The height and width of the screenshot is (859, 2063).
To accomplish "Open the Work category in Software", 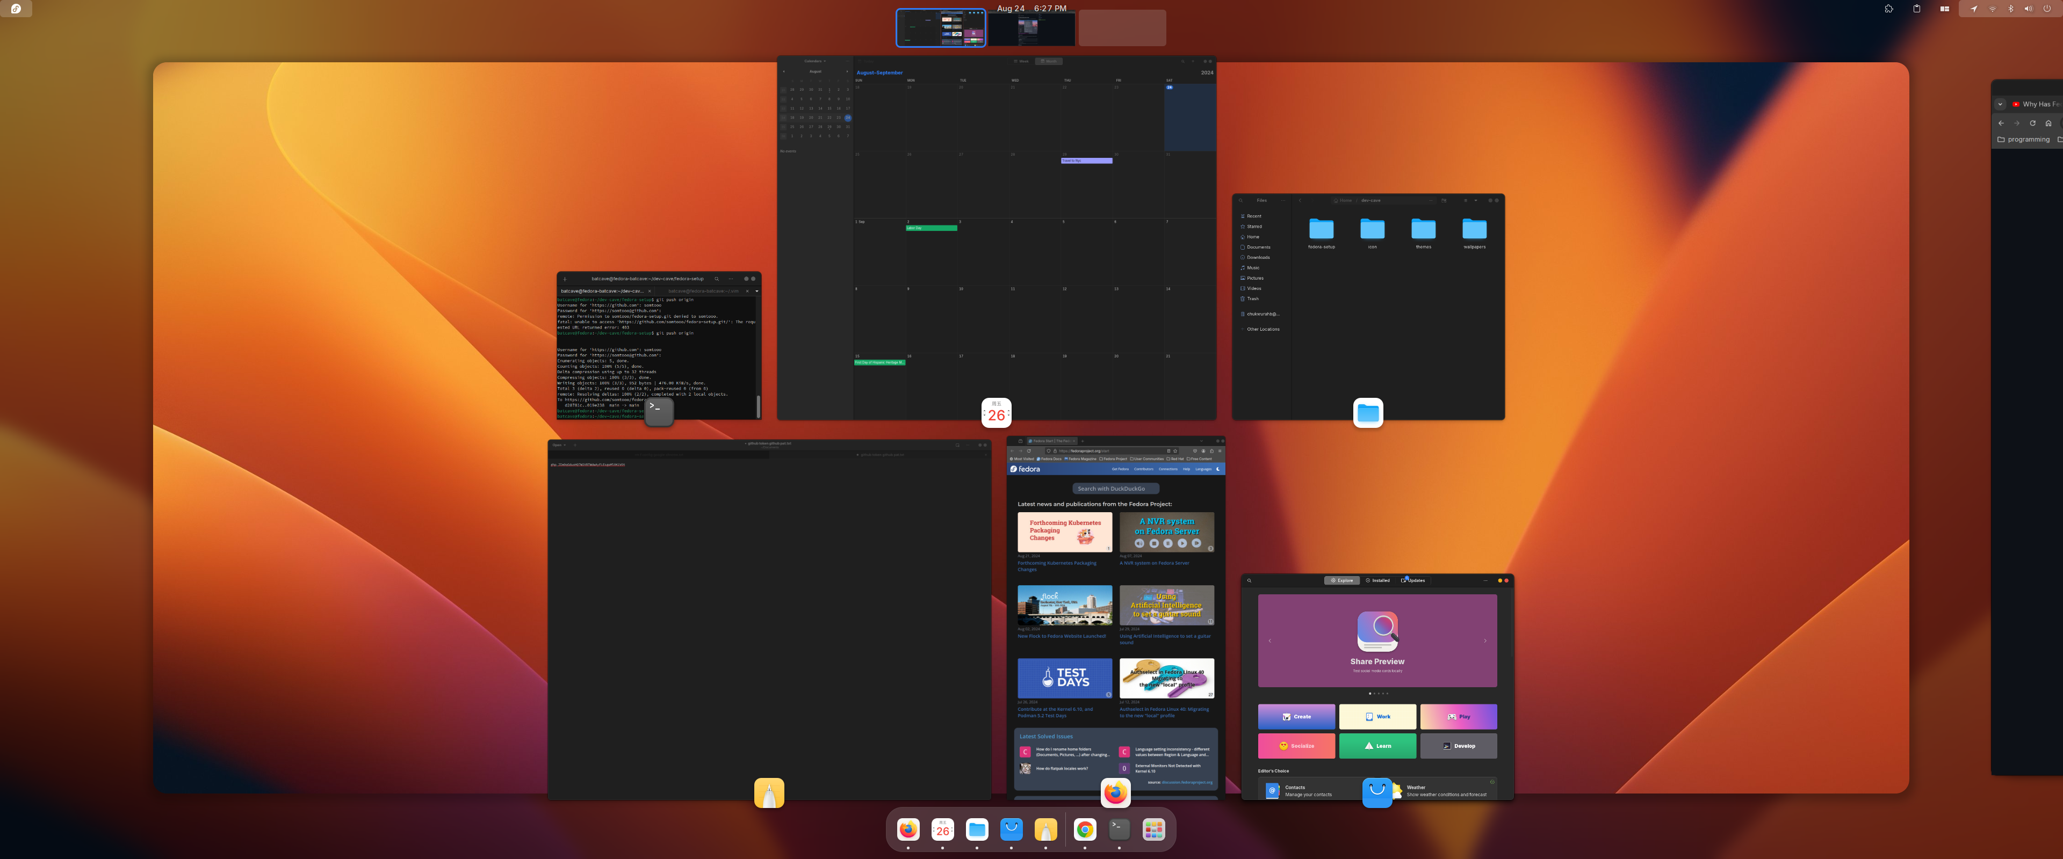I will coord(1377,717).
